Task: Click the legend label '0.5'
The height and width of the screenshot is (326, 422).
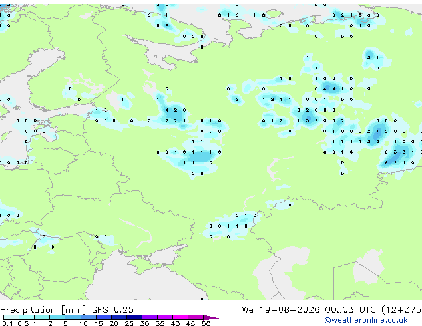Action: pos(23,323)
